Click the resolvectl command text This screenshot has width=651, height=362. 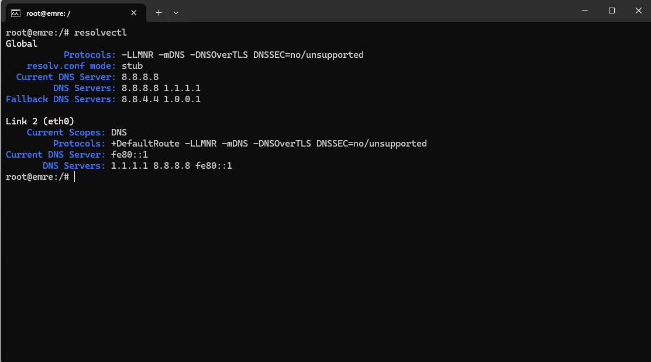[101, 33]
